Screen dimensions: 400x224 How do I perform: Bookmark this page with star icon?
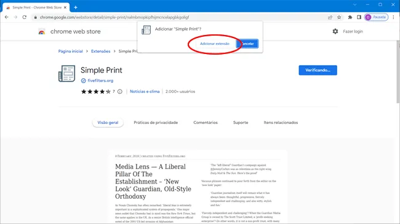point(339,17)
